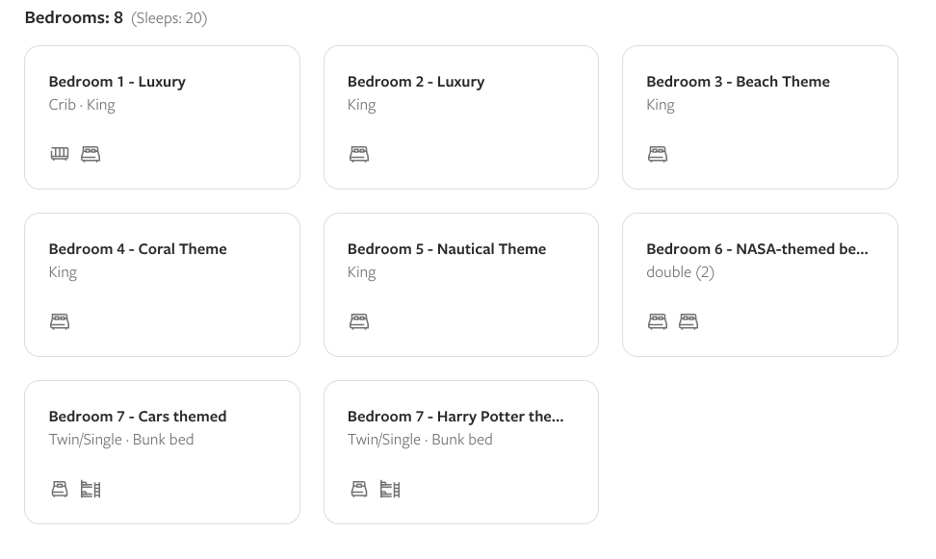
Task: Click the king bed icon in Bedroom 1
Action: 91,154
